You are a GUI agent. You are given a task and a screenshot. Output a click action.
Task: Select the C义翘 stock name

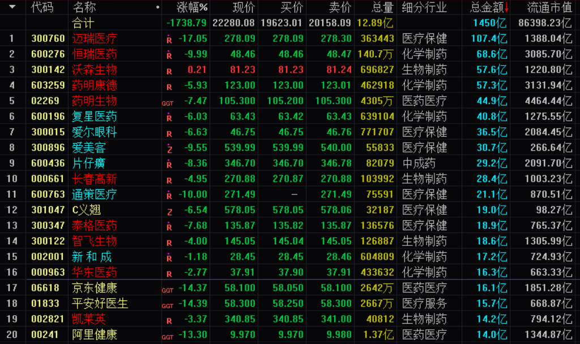pos(87,210)
